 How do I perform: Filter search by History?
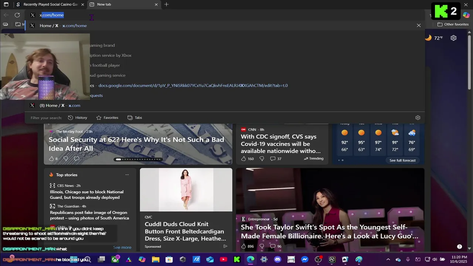tap(78, 117)
